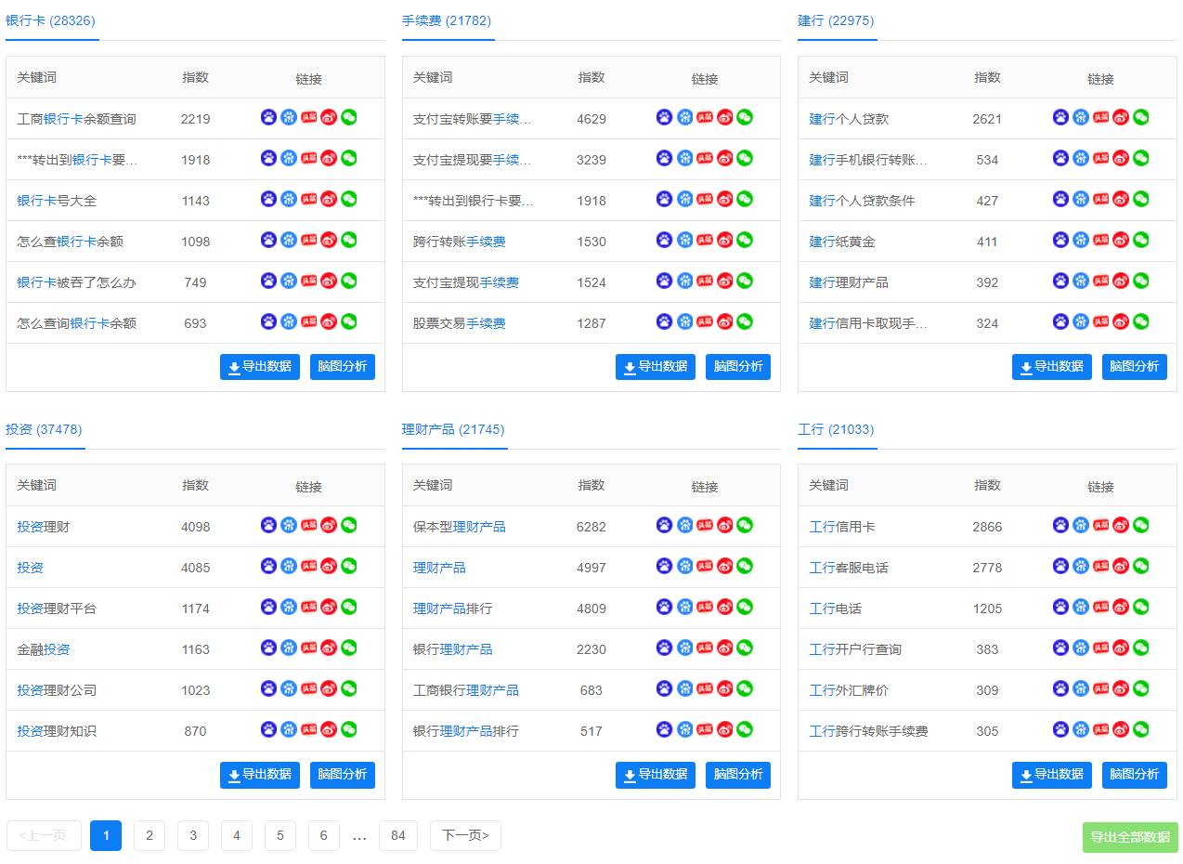Open the 建行 (22975) heading tab
This screenshot has width=1183, height=864.
[x=836, y=20]
